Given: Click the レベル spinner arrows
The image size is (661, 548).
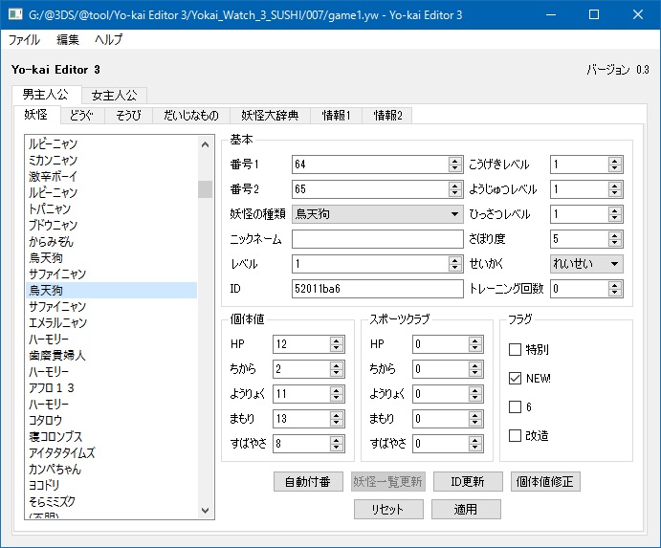Looking at the screenshot, I should pos(455,264).
